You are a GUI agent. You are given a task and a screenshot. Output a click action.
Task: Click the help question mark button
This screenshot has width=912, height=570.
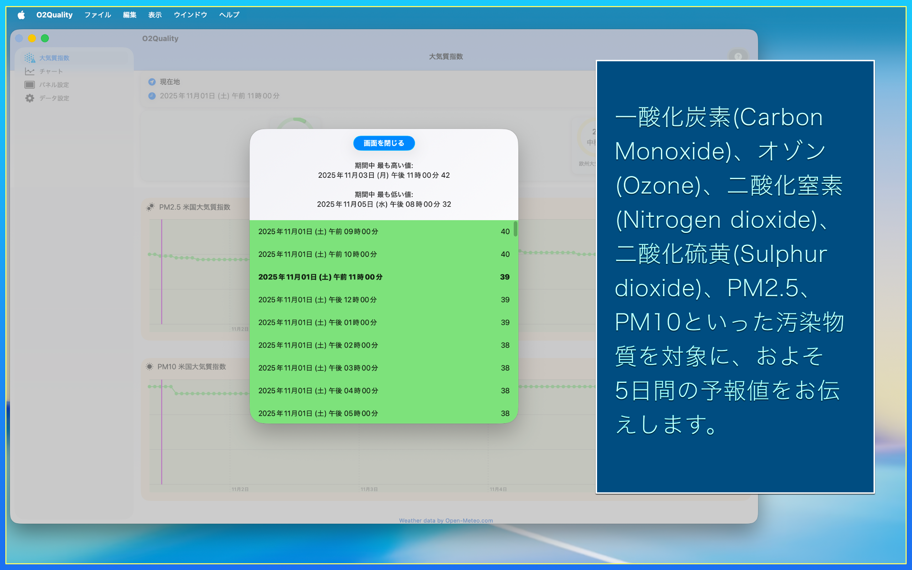point(738,57)
